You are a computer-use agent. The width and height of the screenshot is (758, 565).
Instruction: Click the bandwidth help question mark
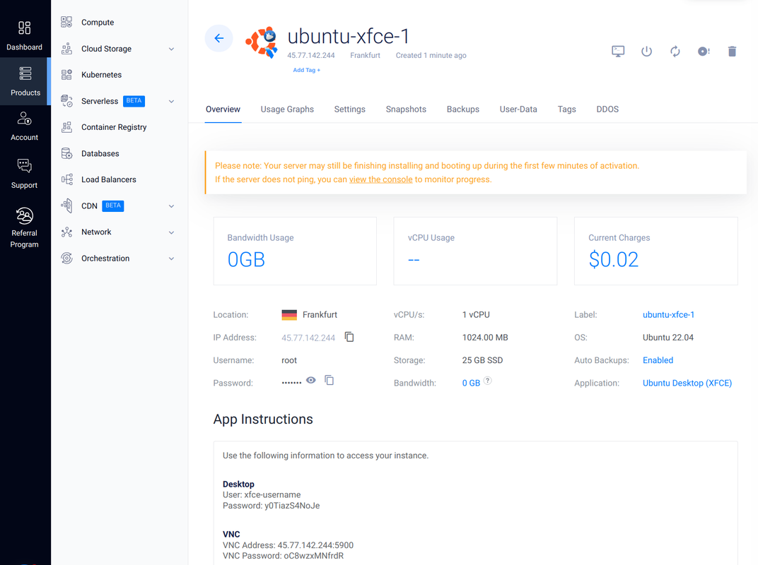coord(488,381)
